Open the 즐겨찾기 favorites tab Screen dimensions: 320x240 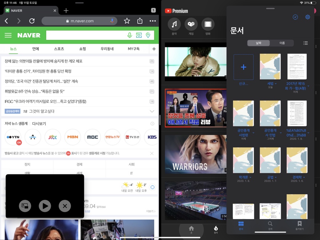[299, 225]
